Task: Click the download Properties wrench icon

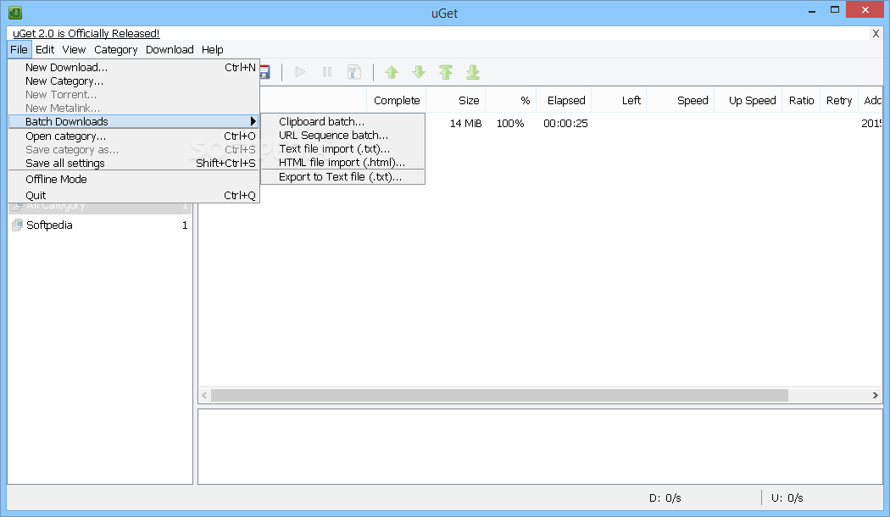Action: [354, 72]
